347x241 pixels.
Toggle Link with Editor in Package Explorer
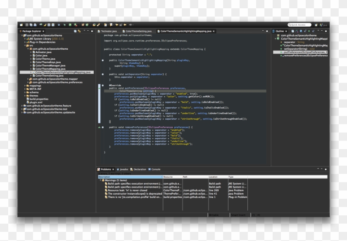[79, 31]
